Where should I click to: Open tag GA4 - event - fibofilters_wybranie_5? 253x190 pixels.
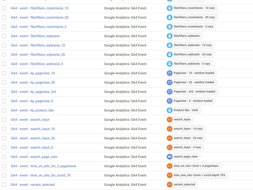[x=37, y=64]
